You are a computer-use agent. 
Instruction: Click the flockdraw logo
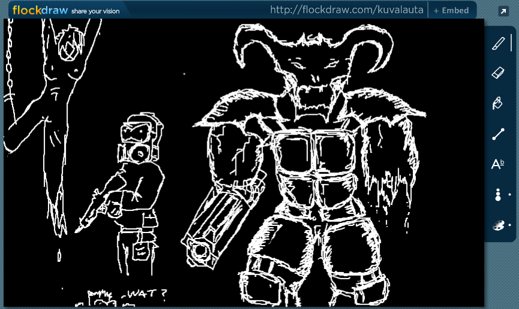pyautogui.click(x=40, y=10)
